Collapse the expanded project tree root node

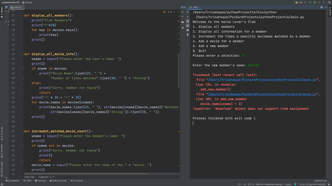click(6, 12)
